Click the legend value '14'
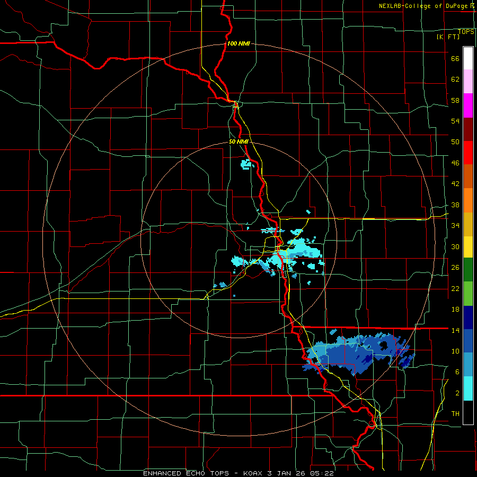 pyautogui.click(x=455, y=330)
